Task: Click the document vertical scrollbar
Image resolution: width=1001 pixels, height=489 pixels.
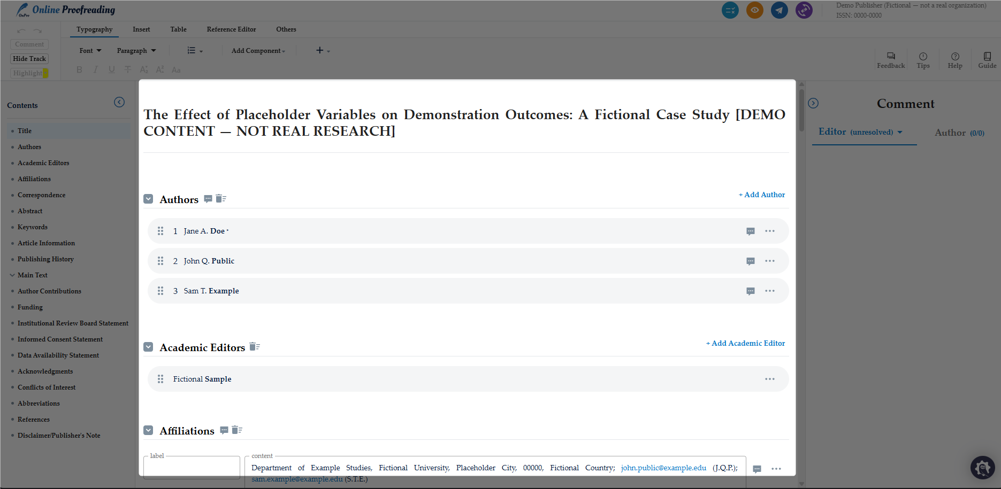Action: click(801, 110)
